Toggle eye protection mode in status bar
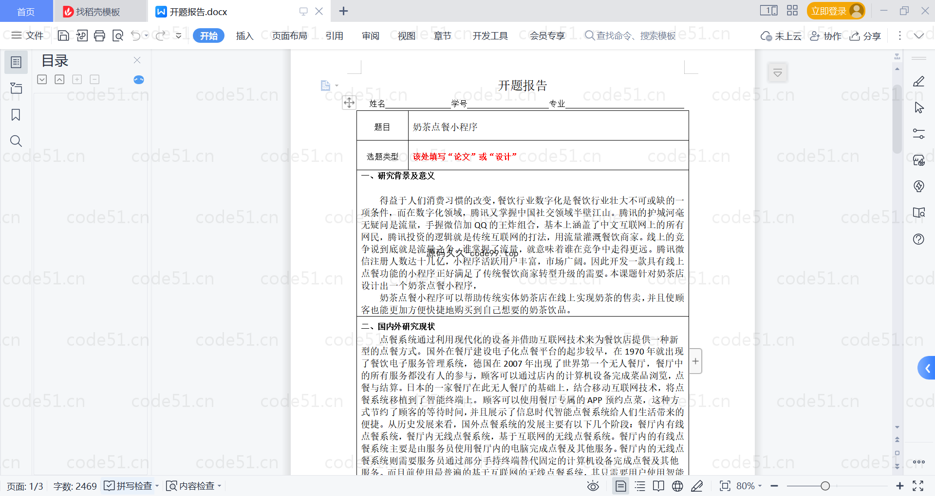The image size is (935, 496). (x=593, y=486)
